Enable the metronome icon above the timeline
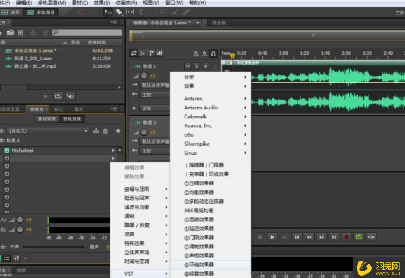 pyautogui.click(x=196, y=53)
